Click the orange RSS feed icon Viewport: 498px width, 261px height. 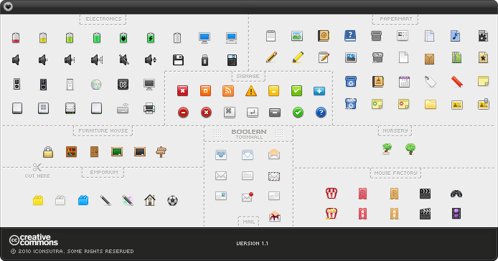click(x=228, y=91)
